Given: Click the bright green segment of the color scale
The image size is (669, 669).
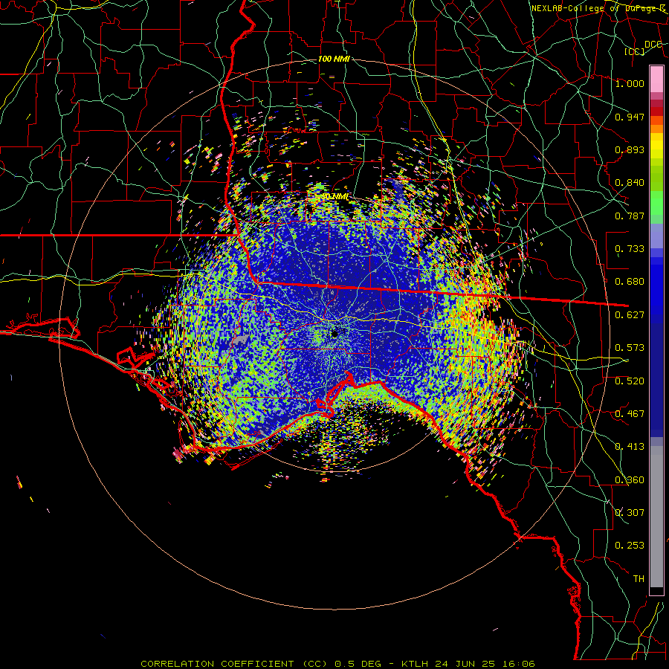Looking at the screenshot, I should (x=656, y=203).
